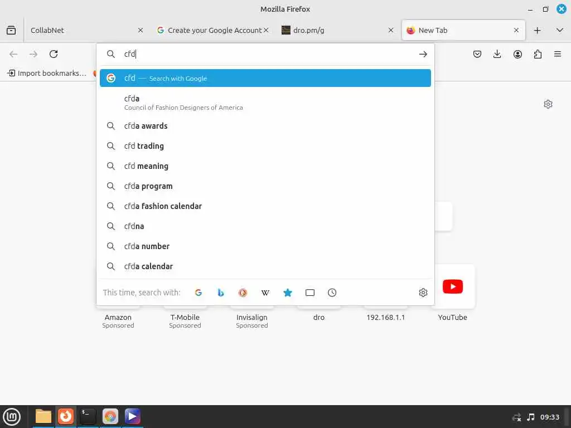Choose the 'cfd meaning' suggestion

pos(265,166)
